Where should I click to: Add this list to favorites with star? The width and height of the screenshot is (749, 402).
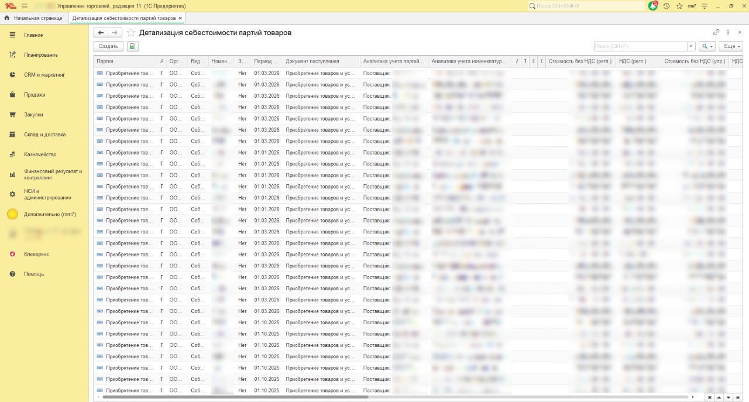pos(131,33)
